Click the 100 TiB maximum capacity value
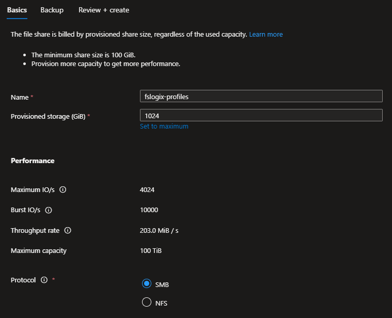Screen dimensions: 392x318 151,251
